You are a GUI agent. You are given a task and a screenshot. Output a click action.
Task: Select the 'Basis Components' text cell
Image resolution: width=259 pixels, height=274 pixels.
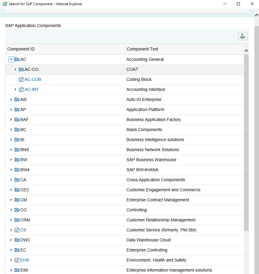pyautogui.click(x=144, y=130)
